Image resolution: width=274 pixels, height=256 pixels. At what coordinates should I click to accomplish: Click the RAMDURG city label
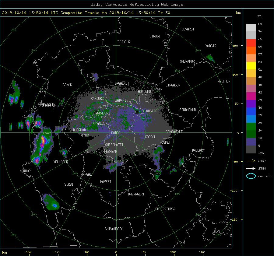pos(97,99)
